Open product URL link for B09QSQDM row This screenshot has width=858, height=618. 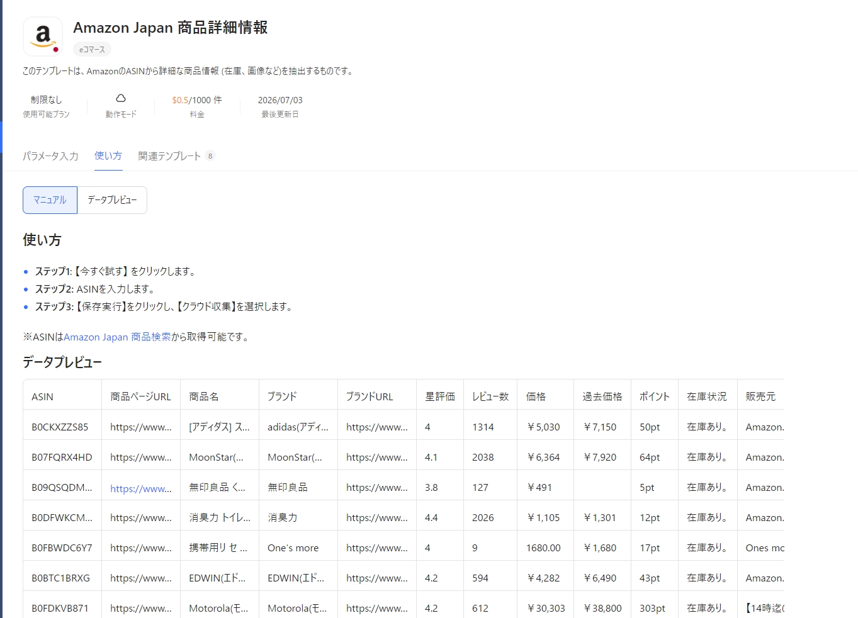pos(141,488)
